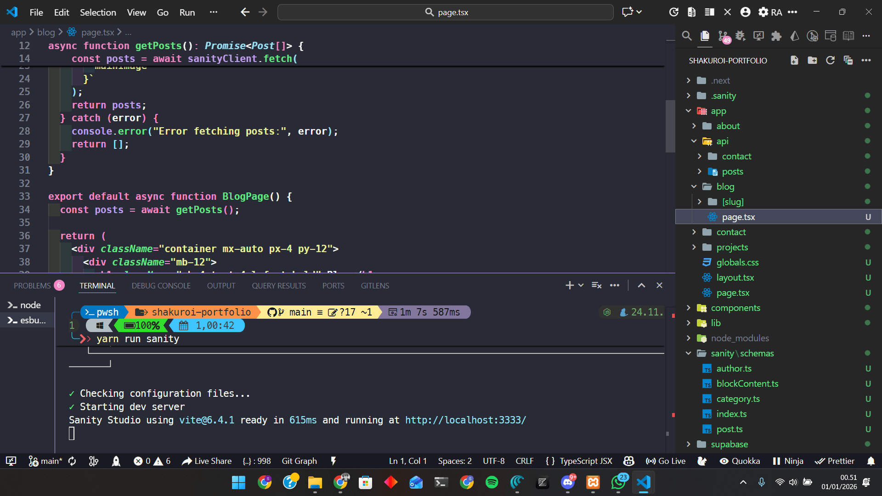Collapse all folders in explorer
The image size is (882, 496).
click(848, 61)
